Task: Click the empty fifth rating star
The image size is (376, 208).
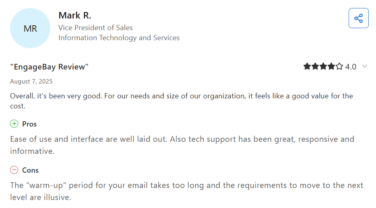Action: click(x=339, y=67)
